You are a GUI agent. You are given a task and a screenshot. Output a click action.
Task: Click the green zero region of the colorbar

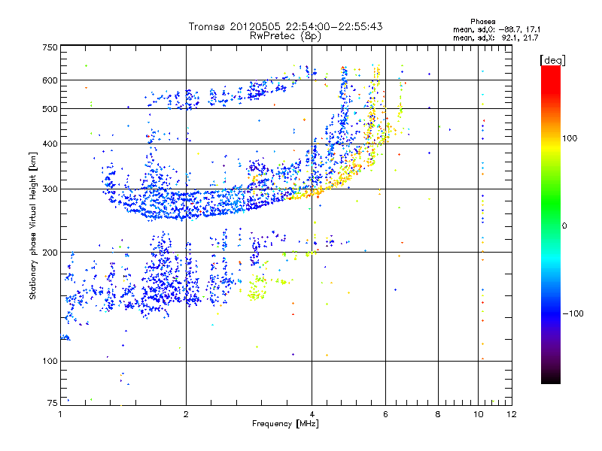[551, 225]
